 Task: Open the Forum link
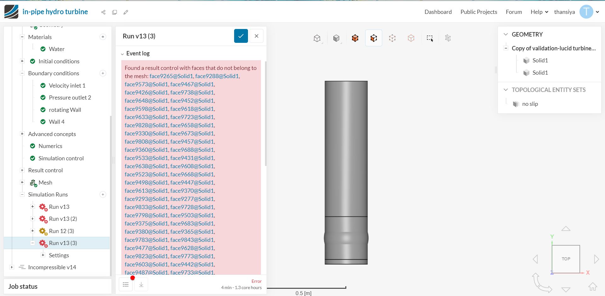point(514,12)
